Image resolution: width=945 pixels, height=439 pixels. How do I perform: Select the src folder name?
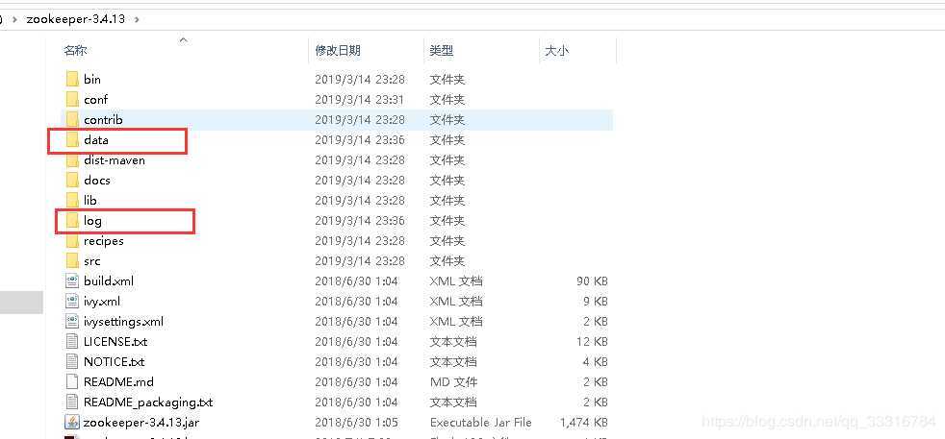[92, 261]
